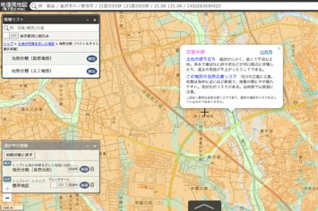The image size is (318, 211).
Task: Close the landform info popup
Action: [279, 48]
